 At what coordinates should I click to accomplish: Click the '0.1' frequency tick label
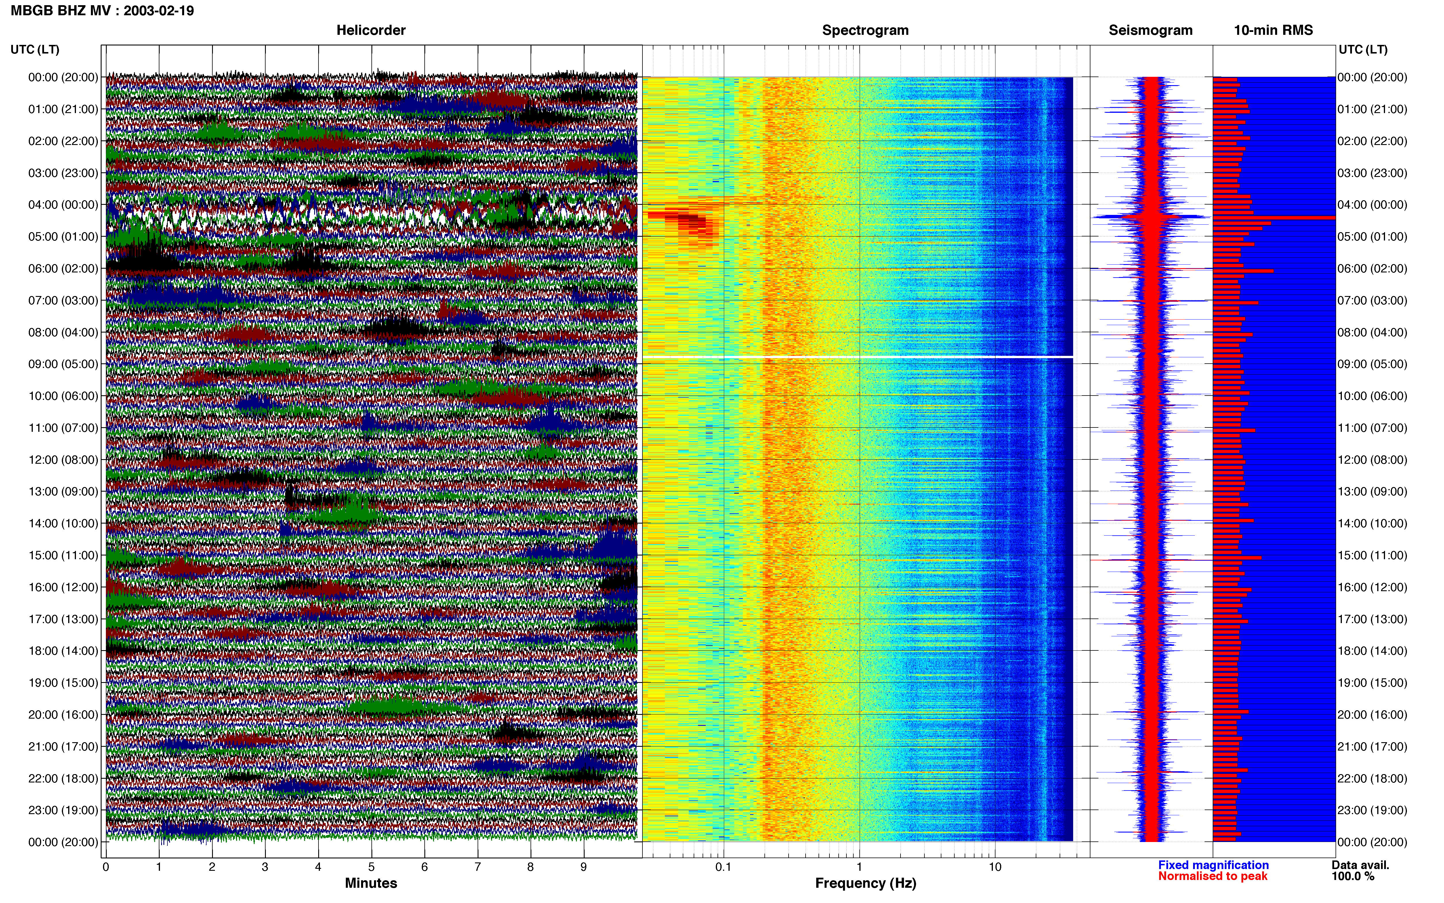723,866
